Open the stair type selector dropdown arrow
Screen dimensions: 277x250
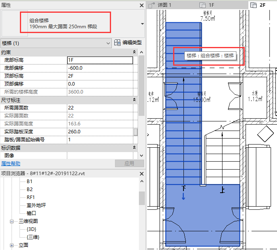click(x=142, y=24)
